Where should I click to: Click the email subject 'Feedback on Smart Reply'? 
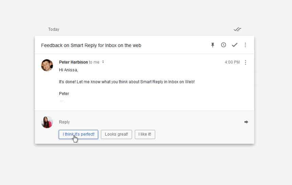click(x=91, y=45)
